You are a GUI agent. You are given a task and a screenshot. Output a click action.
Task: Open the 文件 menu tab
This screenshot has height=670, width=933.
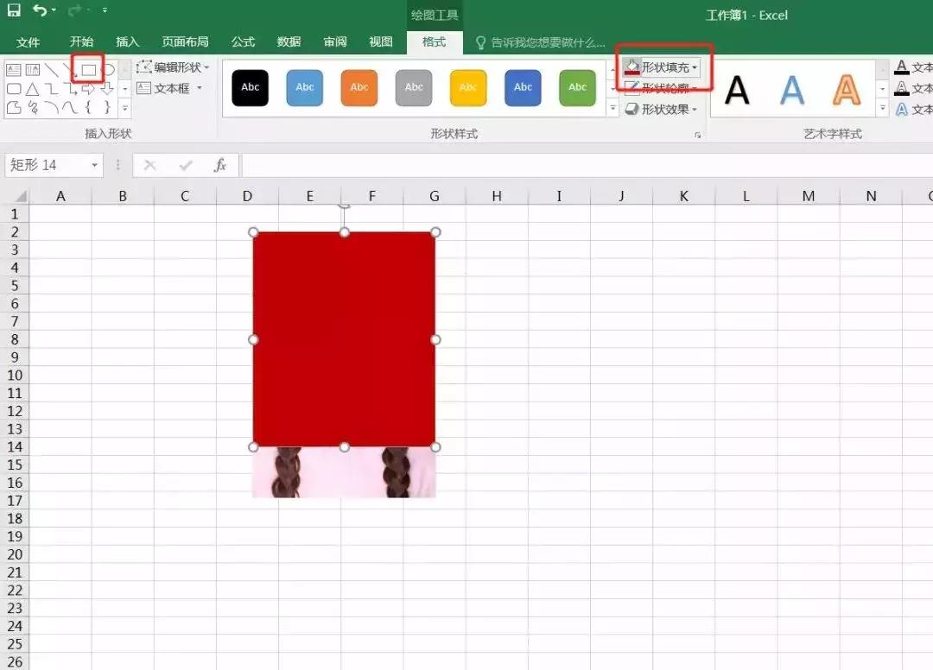click(x=28, y=41)
